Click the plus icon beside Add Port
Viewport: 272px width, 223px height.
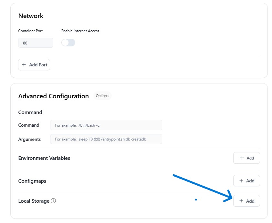click(24, 65)
